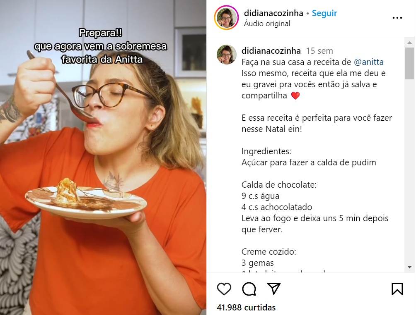
Task: Open the Áudio original link
Action: tap(267, 24)
